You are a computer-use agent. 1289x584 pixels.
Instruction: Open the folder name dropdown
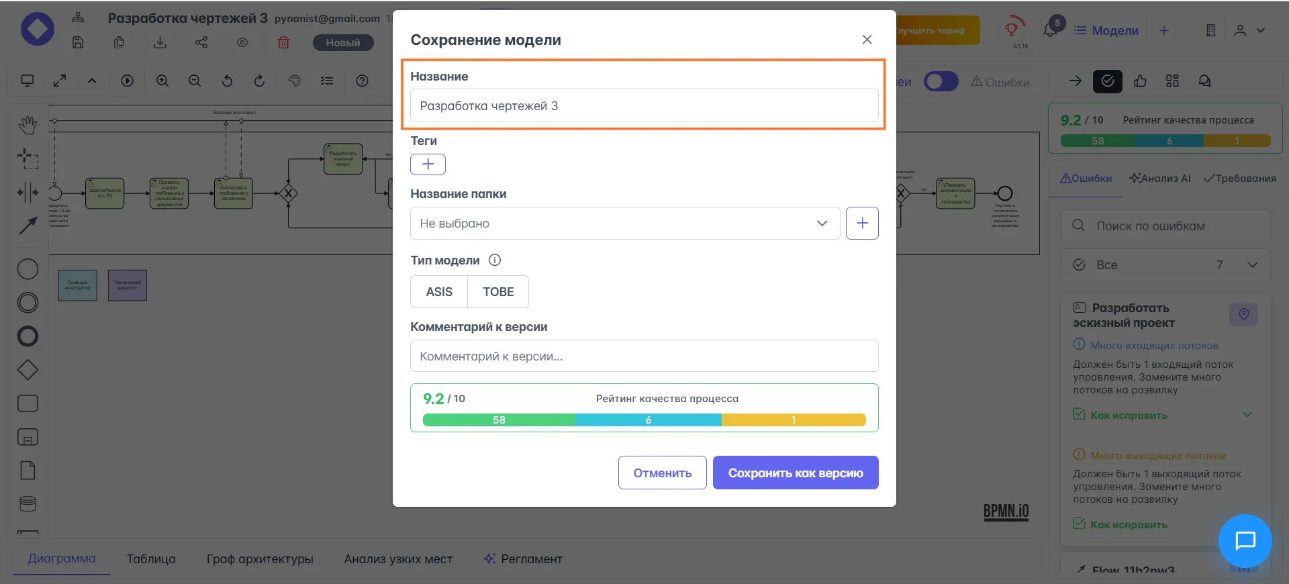tap(624, 224)
